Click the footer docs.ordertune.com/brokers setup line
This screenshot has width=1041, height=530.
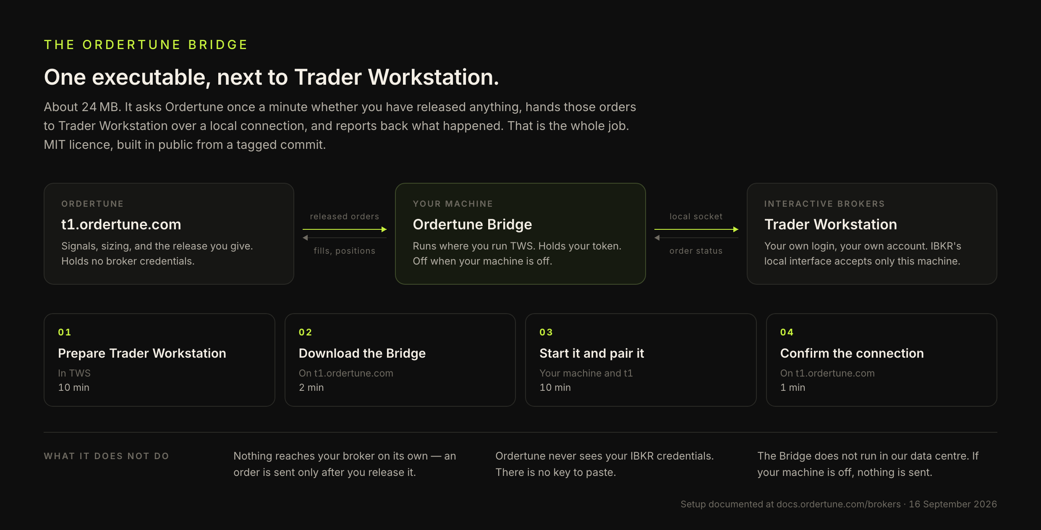coord(839,504)
